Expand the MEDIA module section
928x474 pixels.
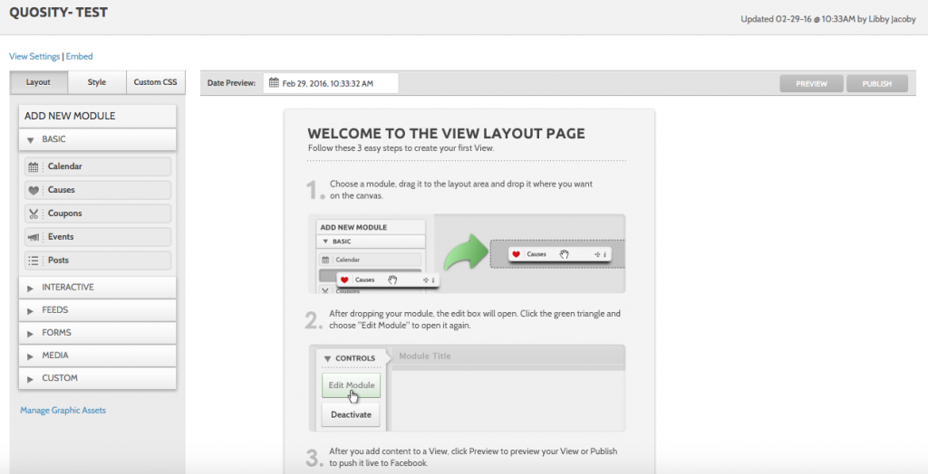(98, 355)
